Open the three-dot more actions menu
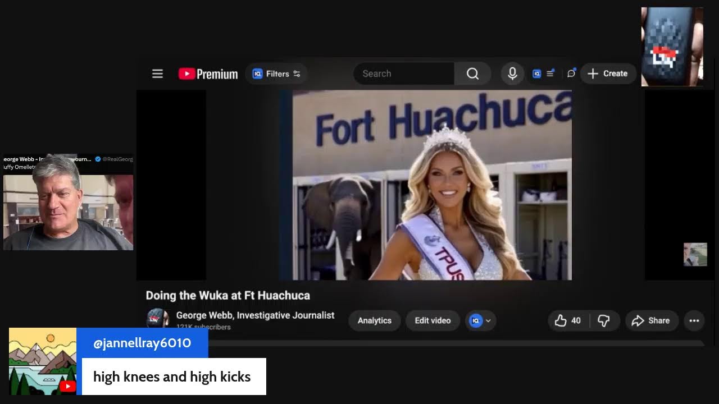 coord(694,320)
